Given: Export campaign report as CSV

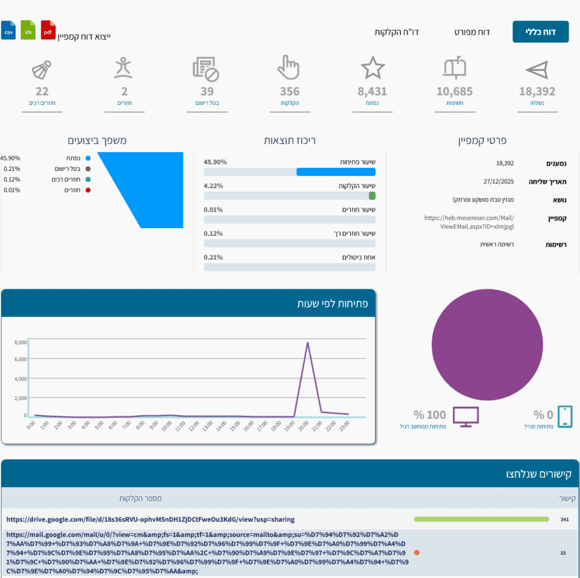Looking at the screenshot, I should click(8, 30).
